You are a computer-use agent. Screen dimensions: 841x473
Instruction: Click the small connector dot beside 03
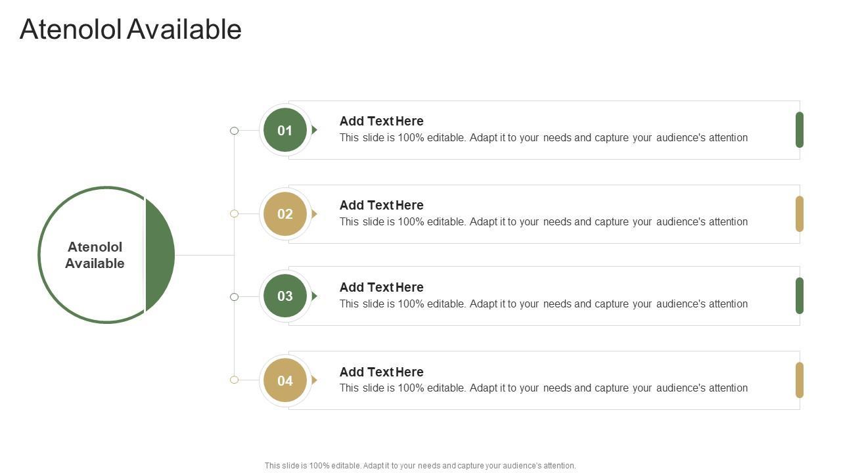tap(234, 297)
